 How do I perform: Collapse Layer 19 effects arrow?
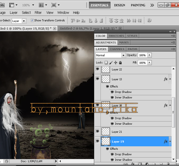coord(170,141)
